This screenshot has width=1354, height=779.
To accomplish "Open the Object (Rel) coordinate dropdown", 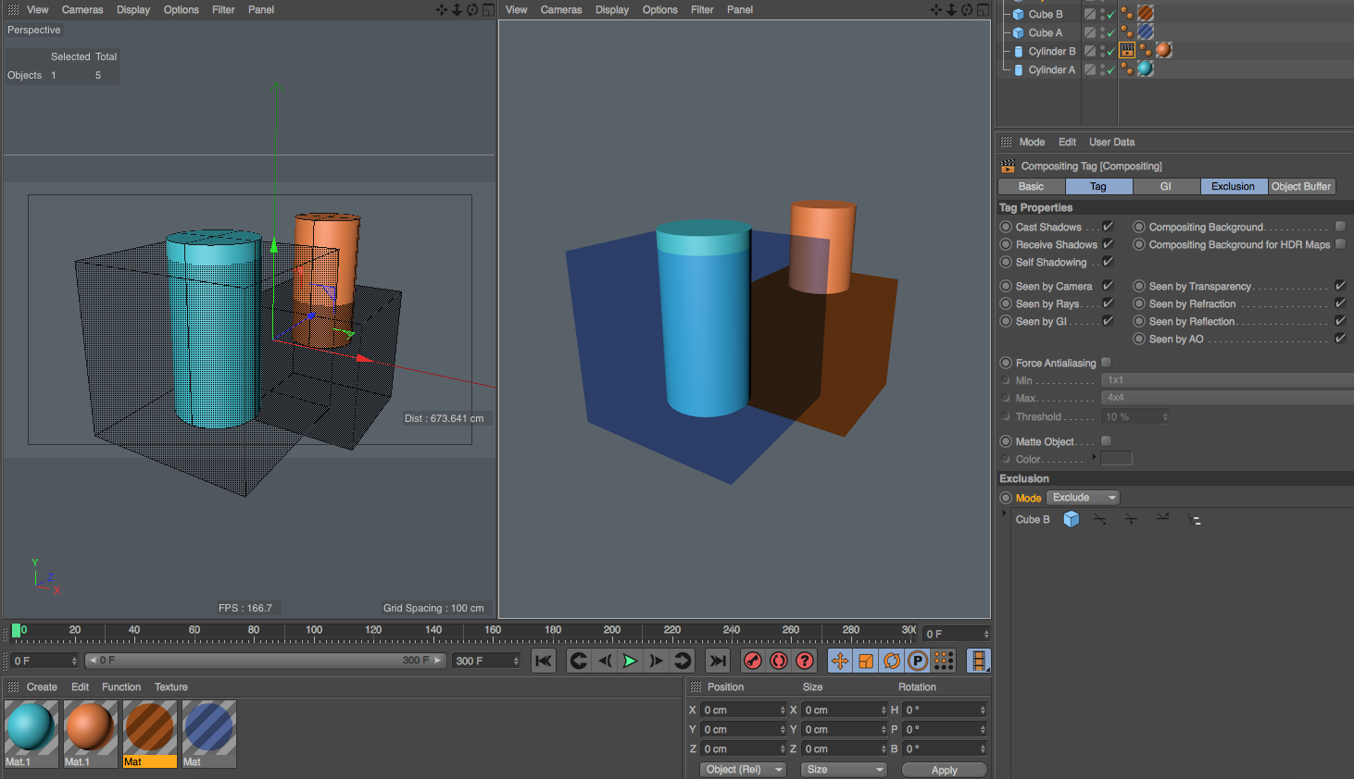I will point(743,769).
